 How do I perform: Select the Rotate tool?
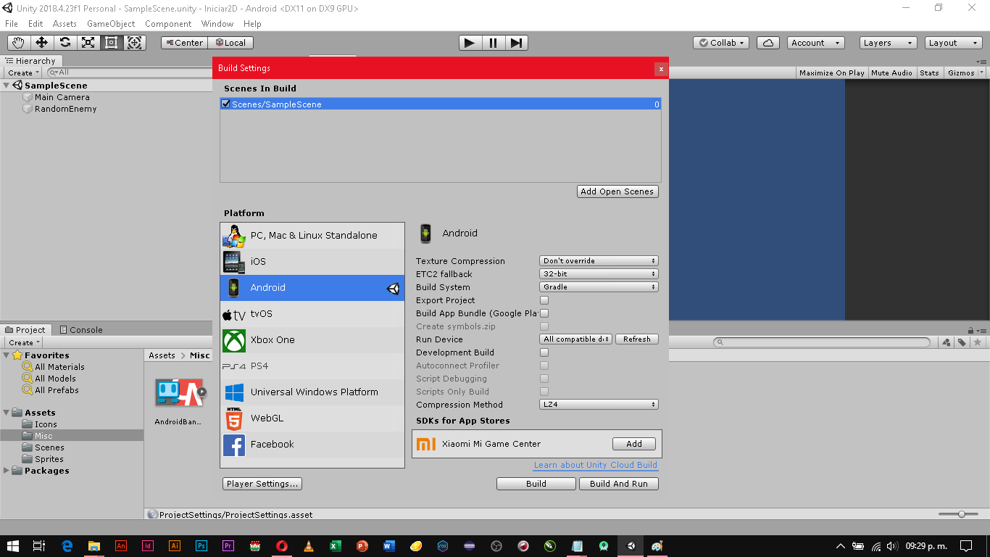click(x=65, y=42)
